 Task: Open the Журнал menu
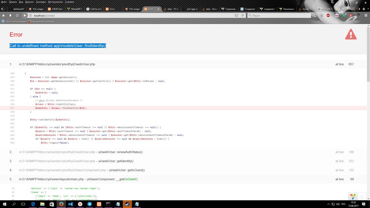[x=29, y=2]
